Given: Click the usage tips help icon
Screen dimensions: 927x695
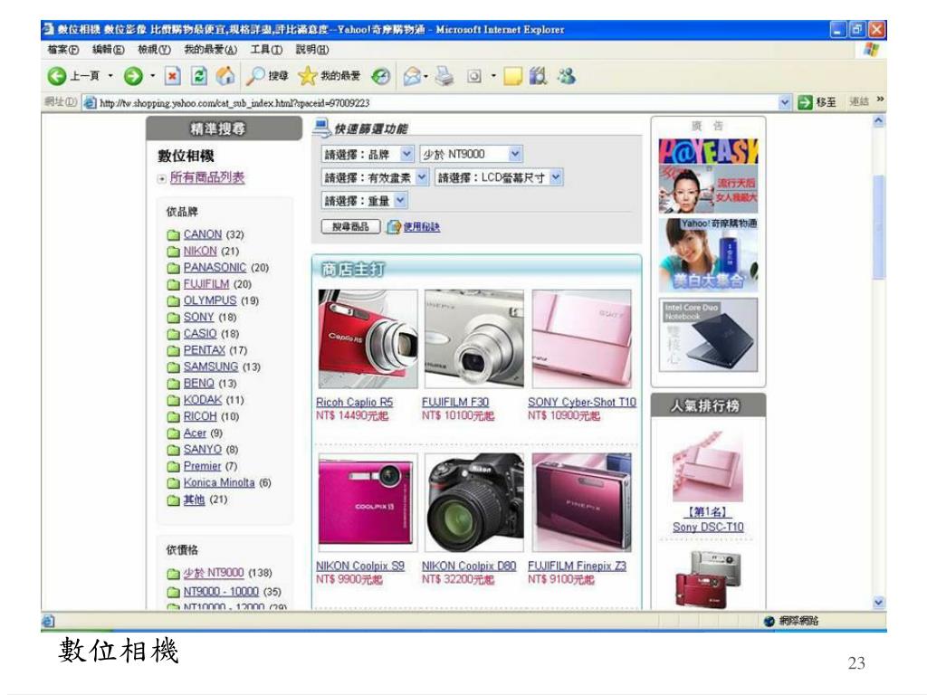Looking at the screenshot, I should 394,226.
